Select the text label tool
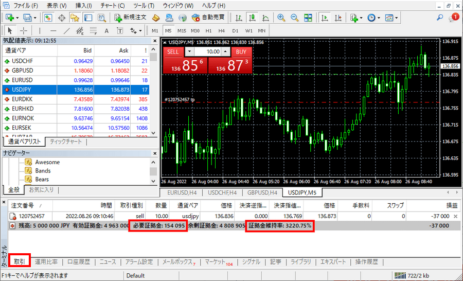This screenshot has height=281, width=463. 120,31
